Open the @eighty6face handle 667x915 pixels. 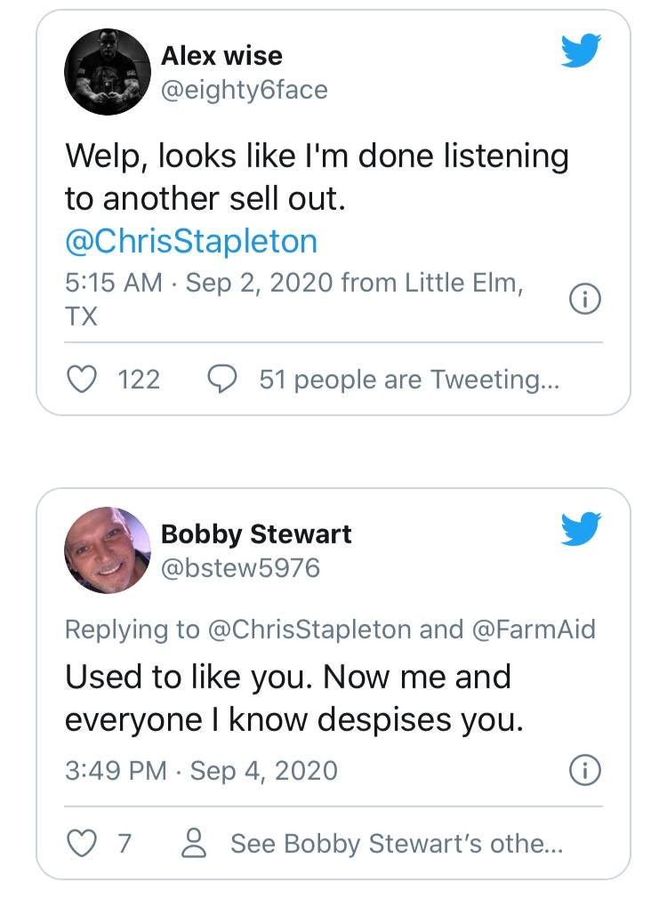coord(244,89)
